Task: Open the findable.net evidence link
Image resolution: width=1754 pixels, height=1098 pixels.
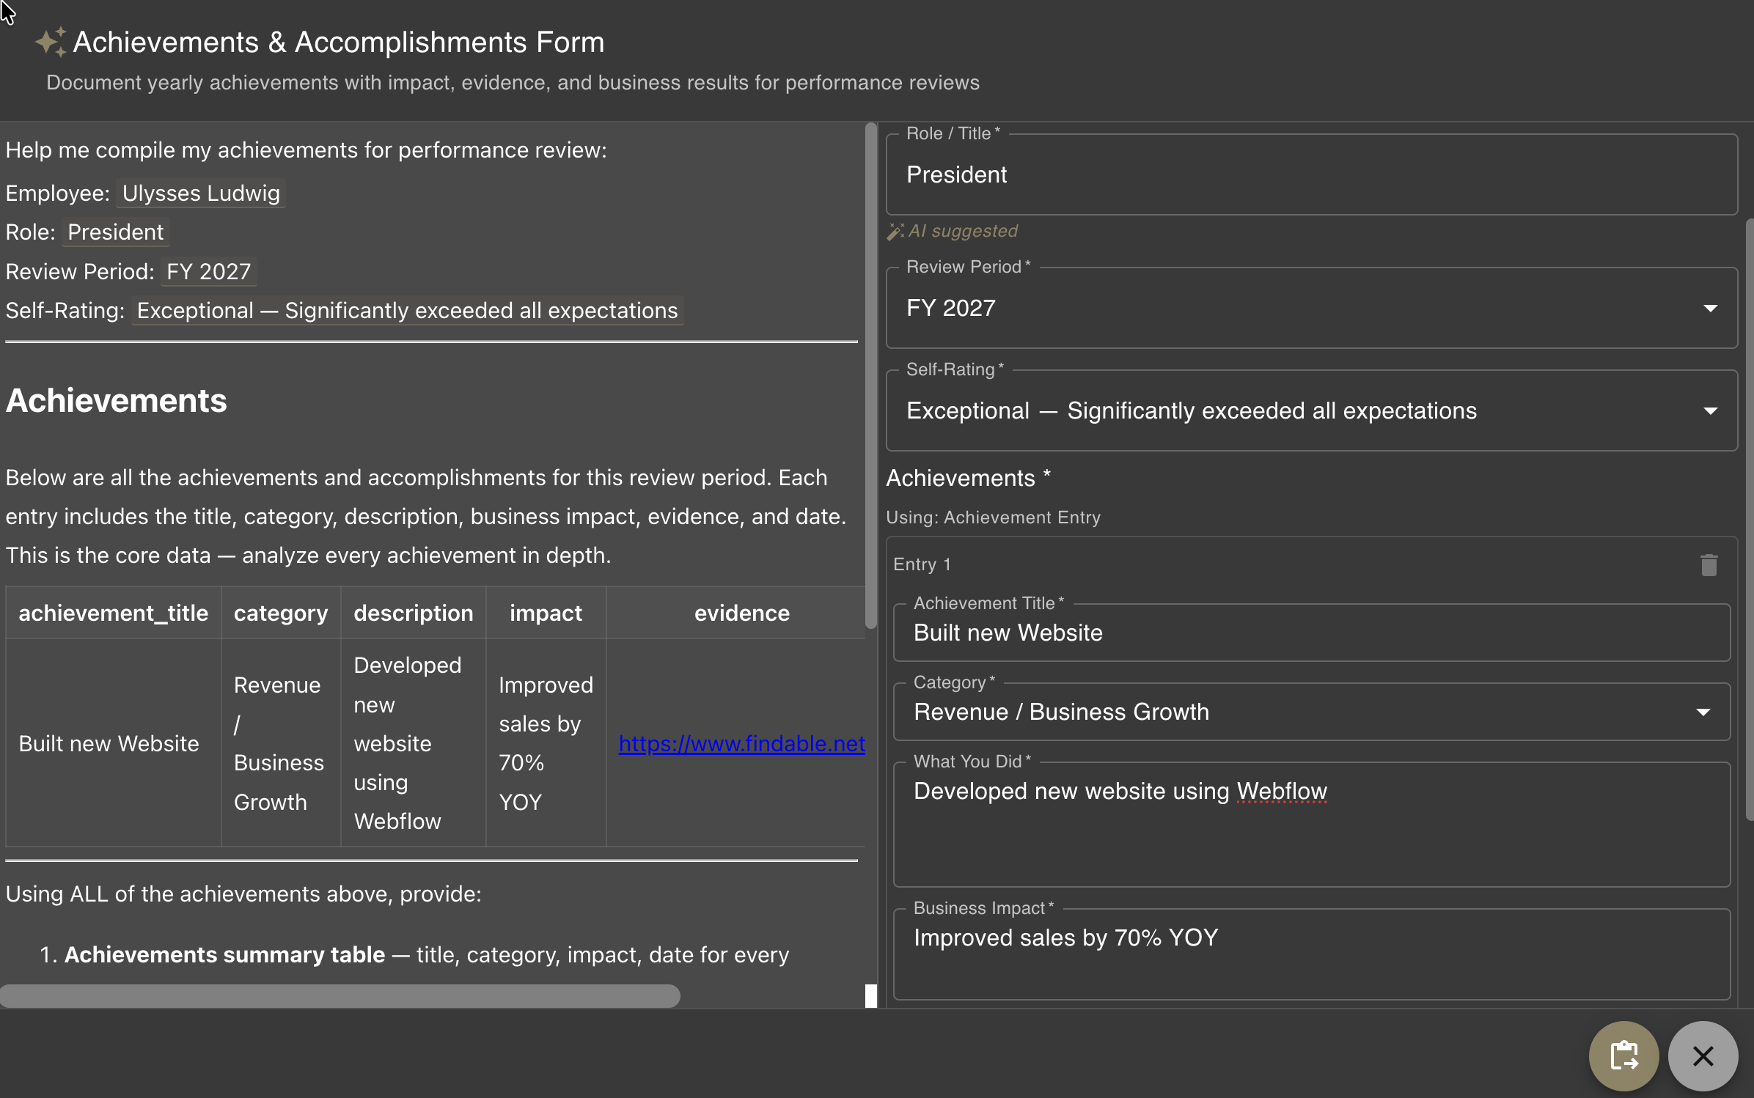Action: tap(741, 743)
